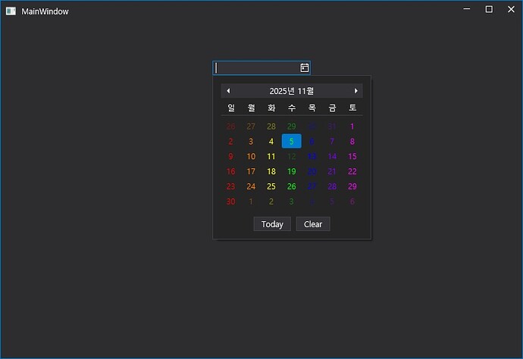
Task: Select dimmed red October 26 date
Action: tap(231, 126)
